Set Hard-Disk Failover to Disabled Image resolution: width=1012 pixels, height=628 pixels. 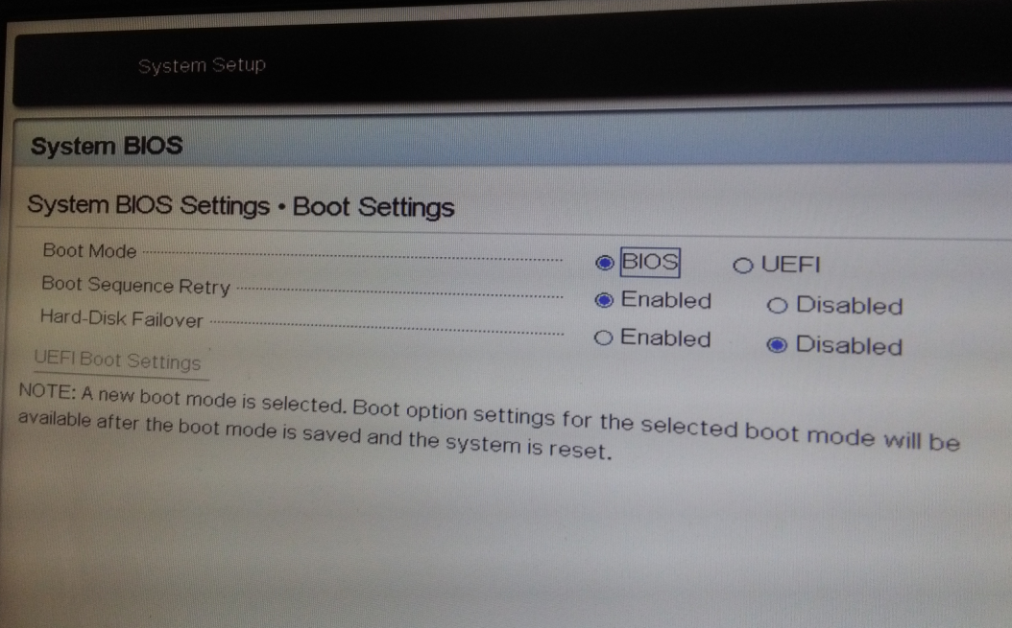pos(777,345)
